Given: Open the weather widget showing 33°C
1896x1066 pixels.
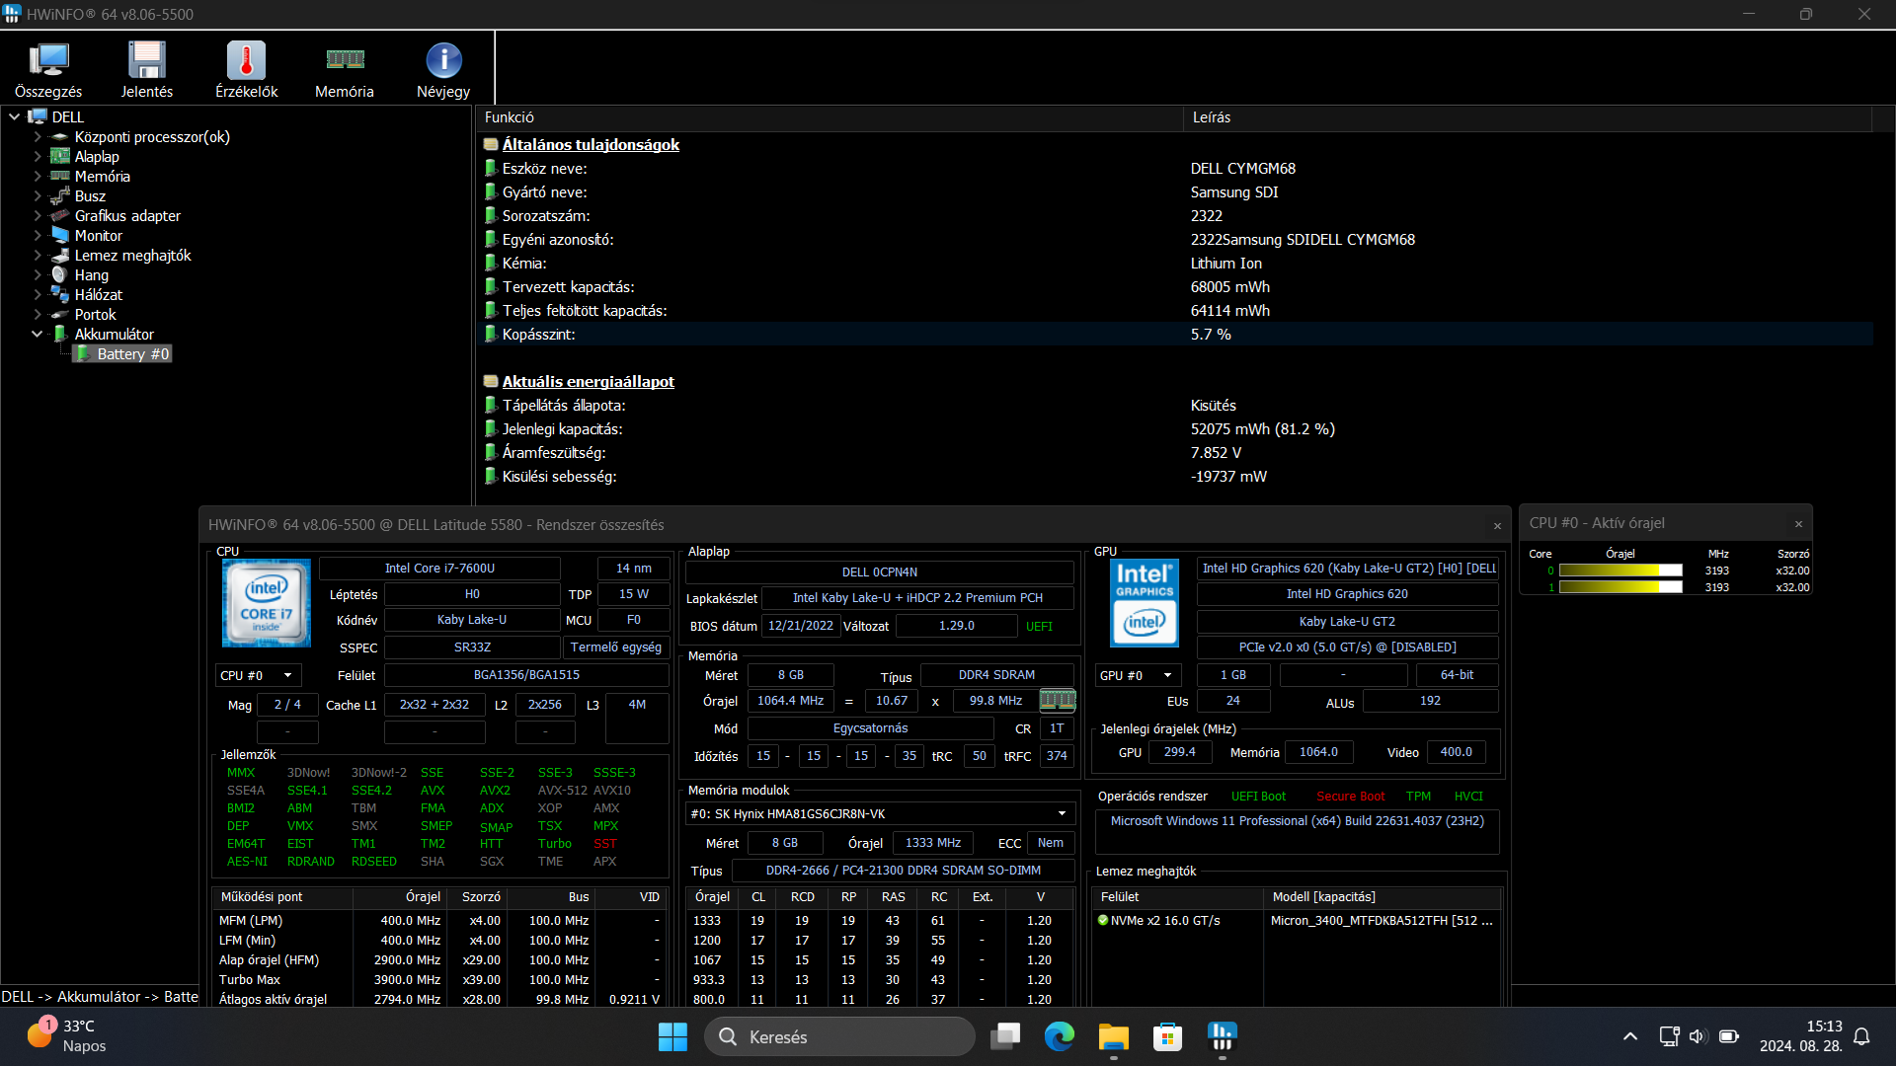Looking at the screenshot, I should click(x=67, y=1036).
